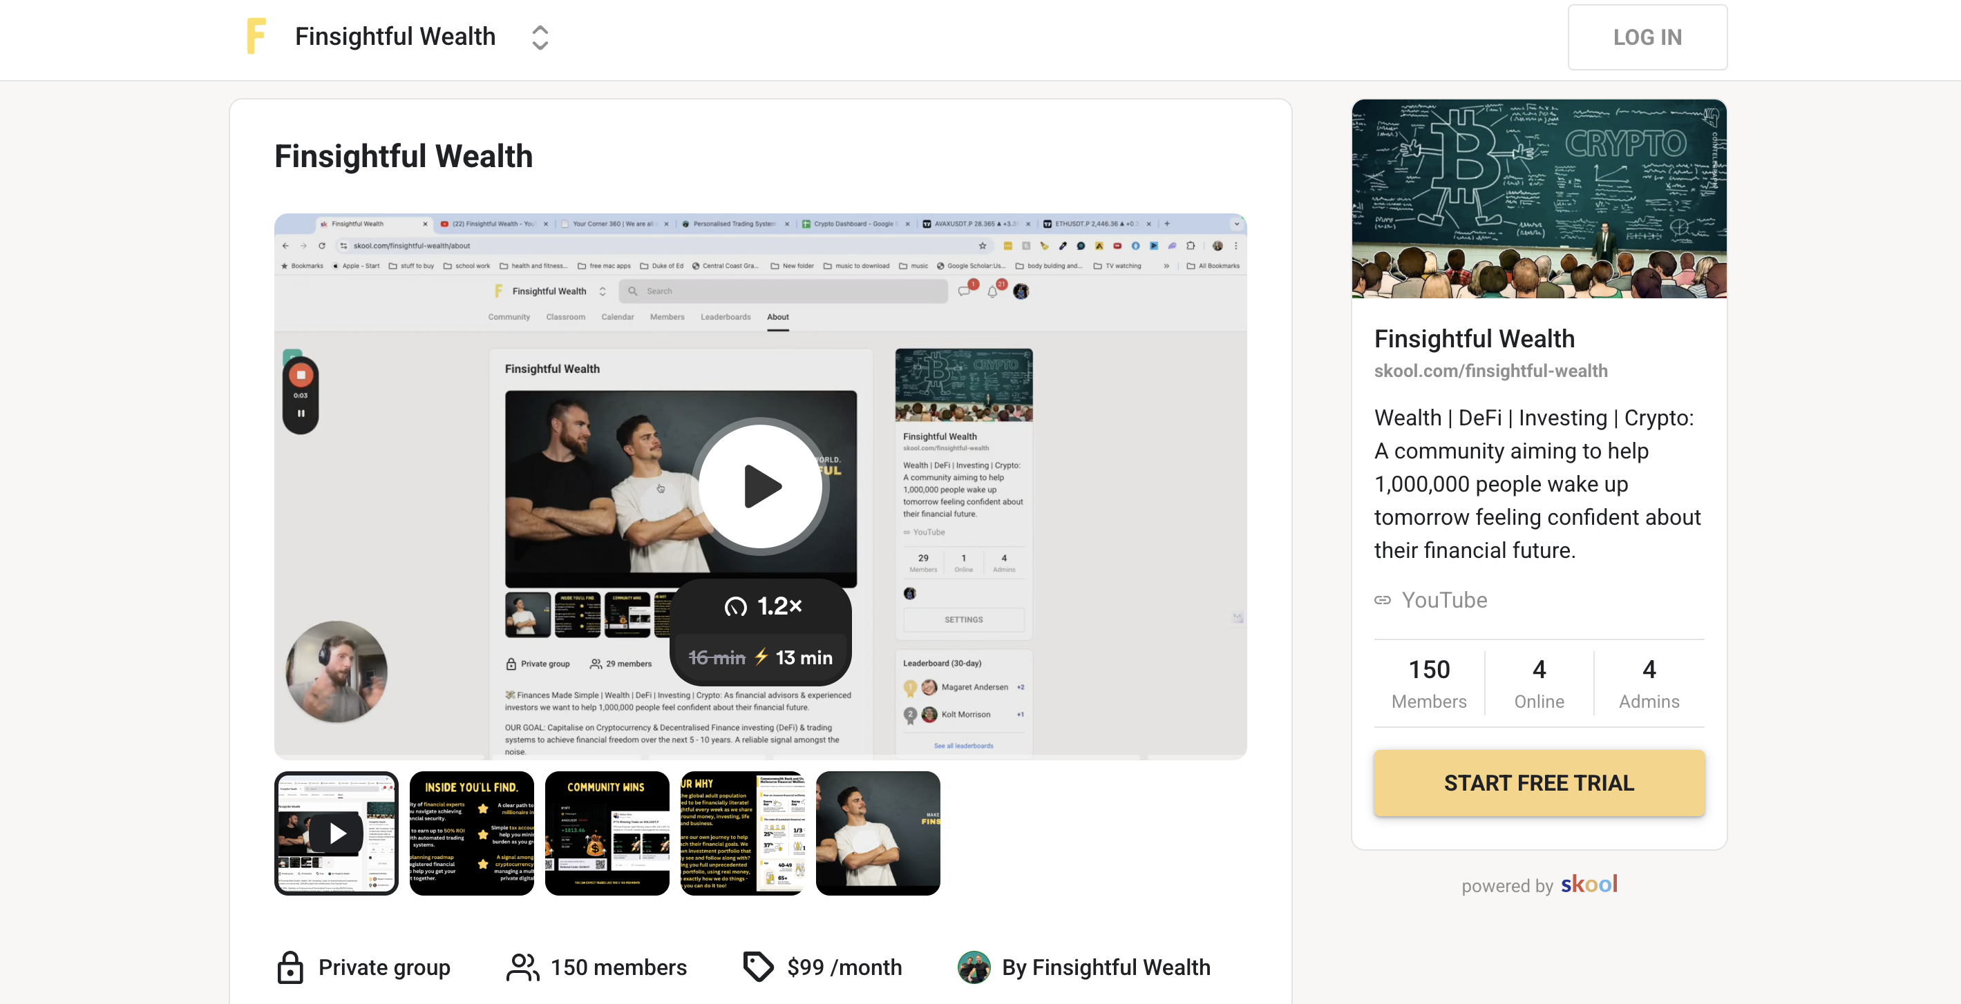
Task: Open the 'Community Wins' thumbnail
Action: pos(607,833)
